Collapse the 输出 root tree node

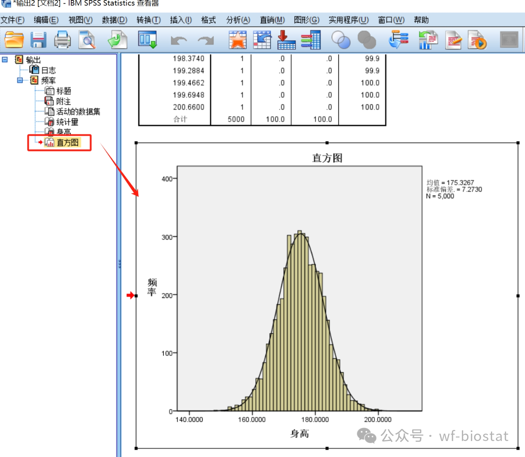pos(5,60)
